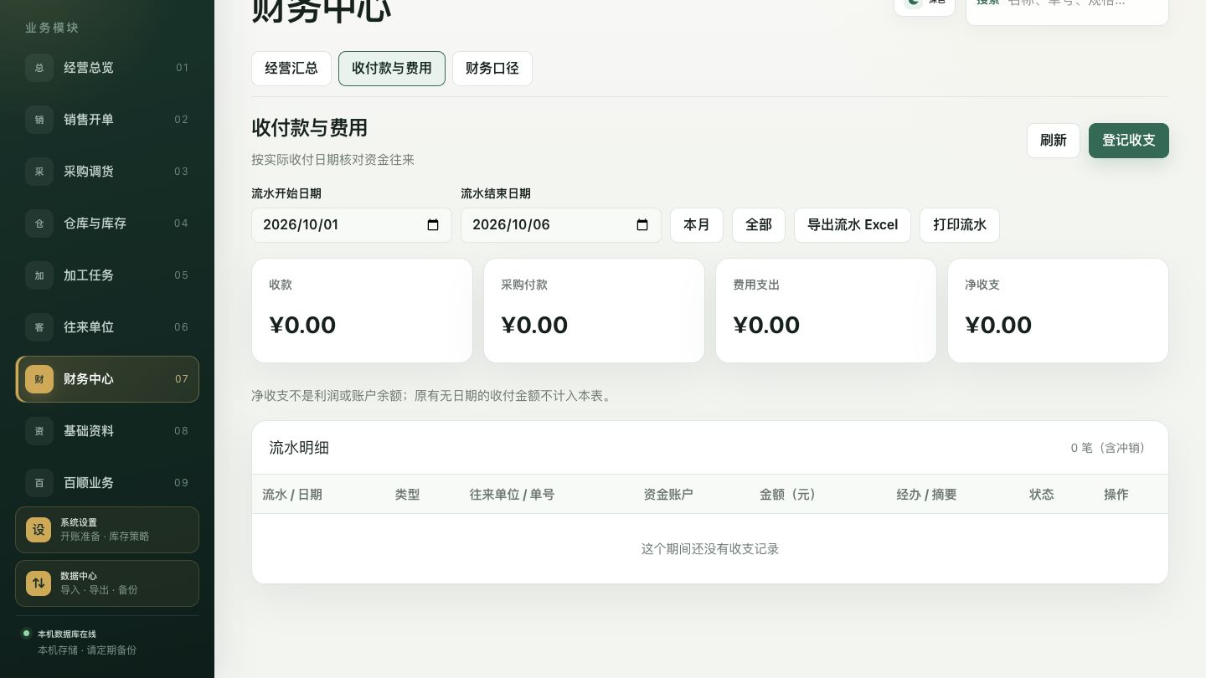The height and width of the screenshot is (678, 1206).
Task: Open the 仓库与库存 module label
Action: (x=95, y=223)
